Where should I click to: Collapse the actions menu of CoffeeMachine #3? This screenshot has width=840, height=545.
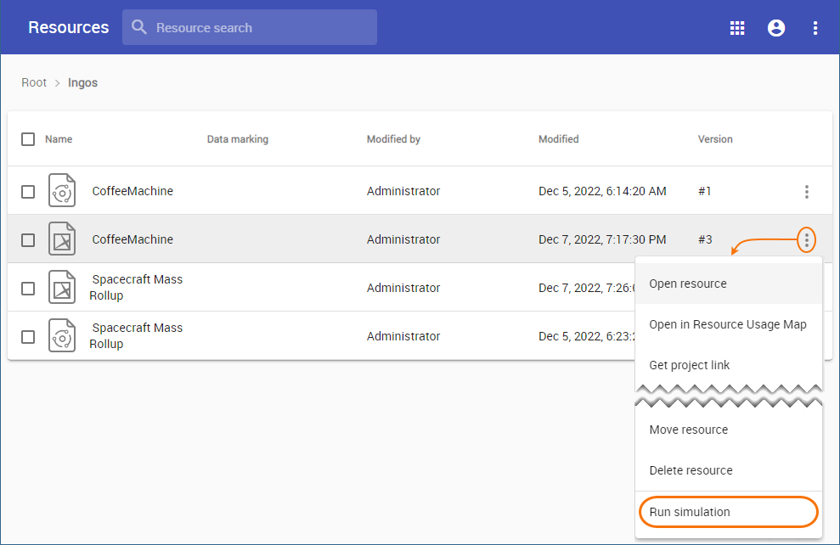[807, 240]
